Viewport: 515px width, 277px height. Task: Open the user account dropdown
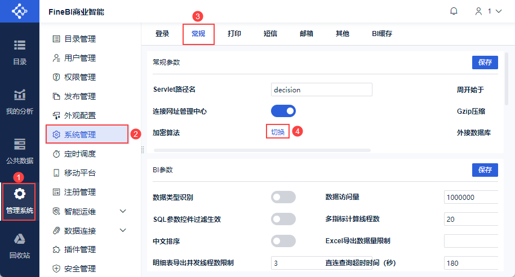pyautogui.click(x=489, y=11)
